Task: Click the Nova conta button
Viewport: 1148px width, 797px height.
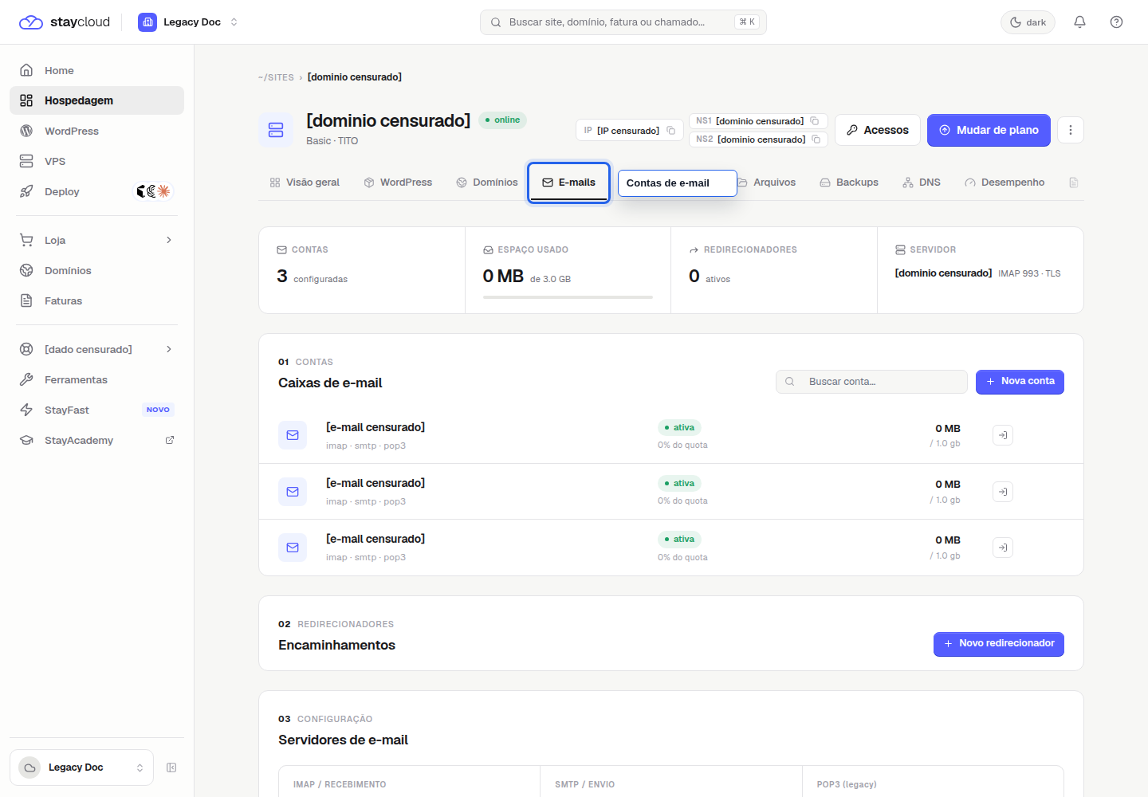Action: (1020, 382)
